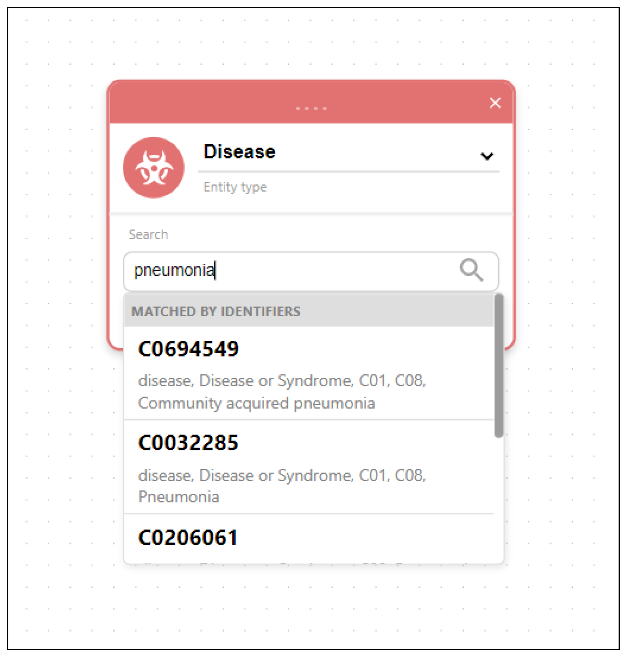Click the dotted drag handle in red header
628x660 pixels.
(311, 108)
